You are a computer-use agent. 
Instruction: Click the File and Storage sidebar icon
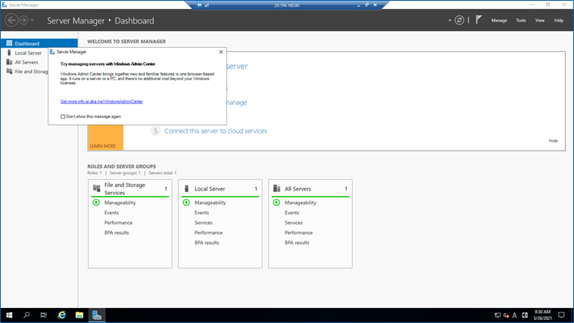coord(9,71)
